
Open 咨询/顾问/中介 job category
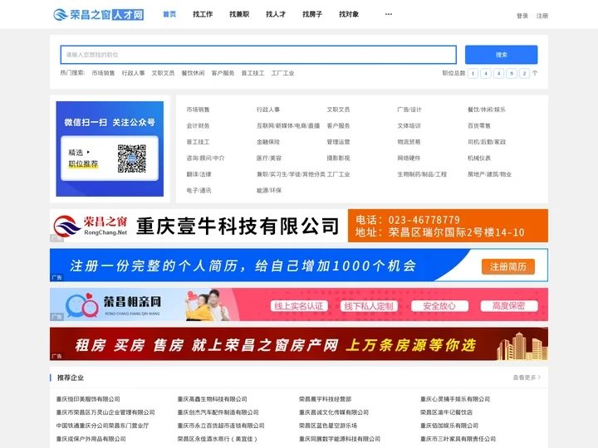(206, 158)
